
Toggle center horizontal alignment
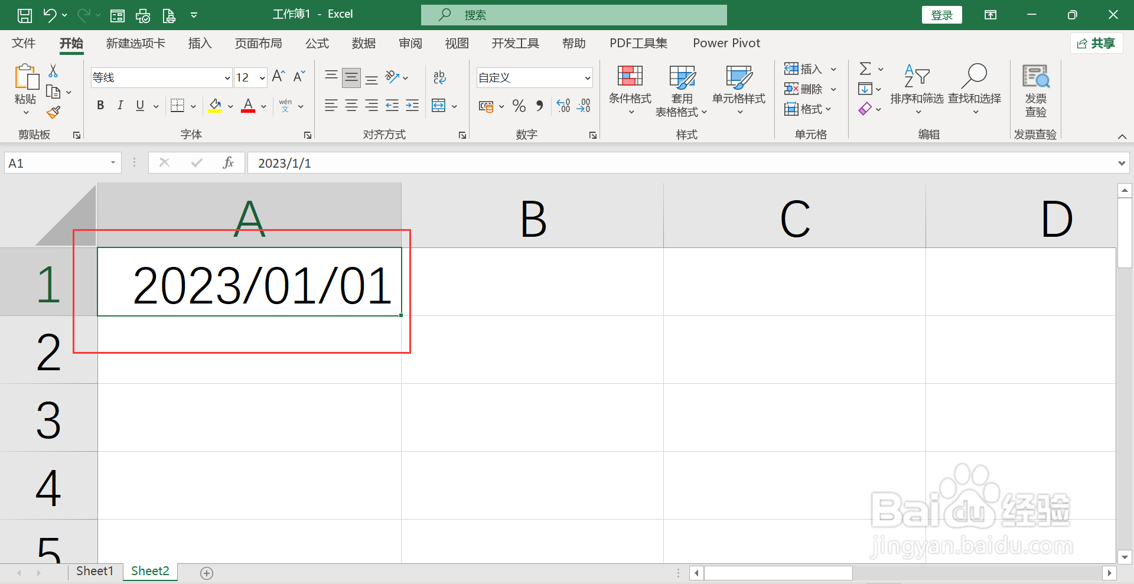coord(351,106)
